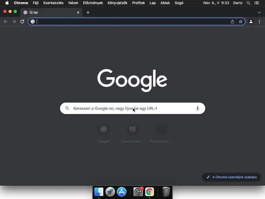This screenshot has width=265, height=199.
Task: Open Launchpad from the dock
Action: tap(110, 192)
